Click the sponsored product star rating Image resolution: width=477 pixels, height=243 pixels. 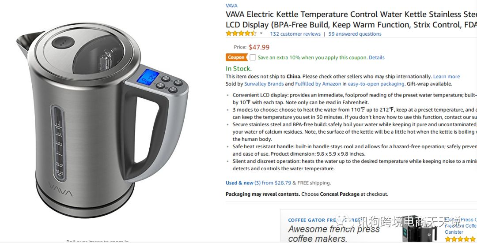(x=461, y=239)
